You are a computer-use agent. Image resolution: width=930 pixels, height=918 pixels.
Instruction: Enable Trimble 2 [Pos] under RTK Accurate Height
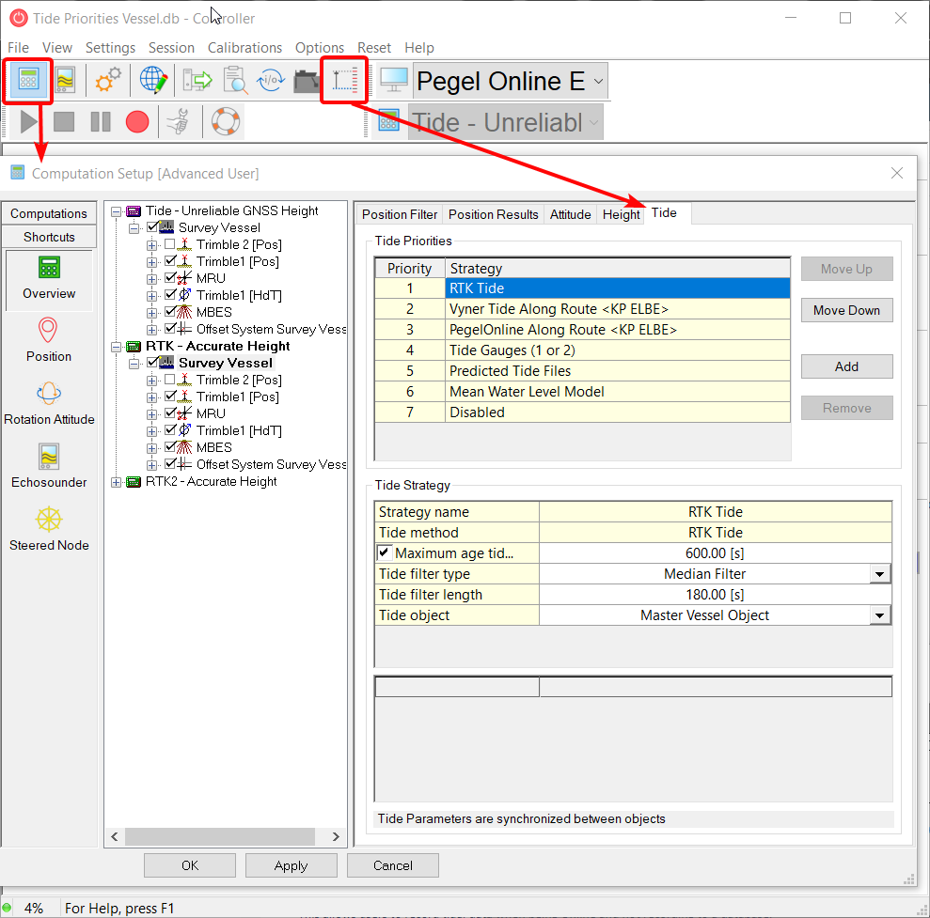click(x=170, y=380)
